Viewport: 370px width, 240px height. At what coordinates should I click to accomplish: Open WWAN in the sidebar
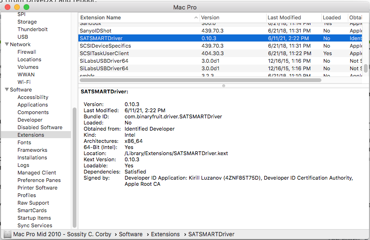(x=26, y=74)
